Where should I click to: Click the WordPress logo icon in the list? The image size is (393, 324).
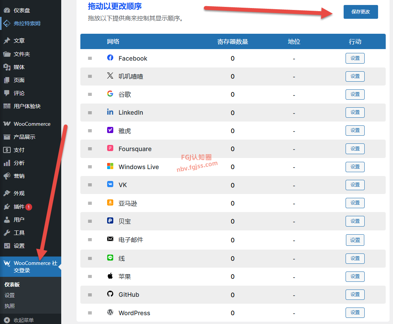[110, 312]
